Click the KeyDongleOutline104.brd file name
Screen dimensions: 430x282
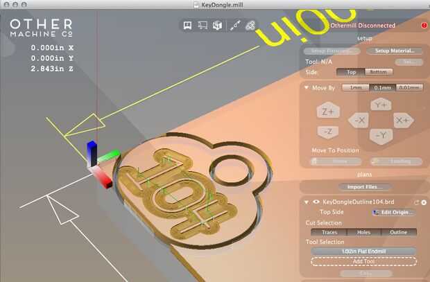(x=358, y=202)
